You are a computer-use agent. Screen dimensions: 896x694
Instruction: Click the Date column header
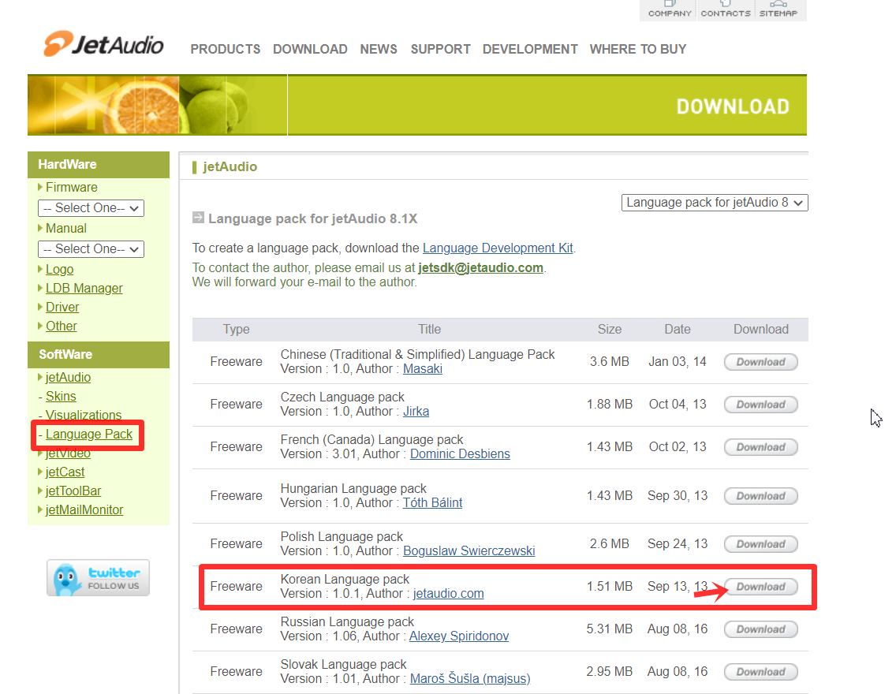pyautogui.click(x=678, y=329)
